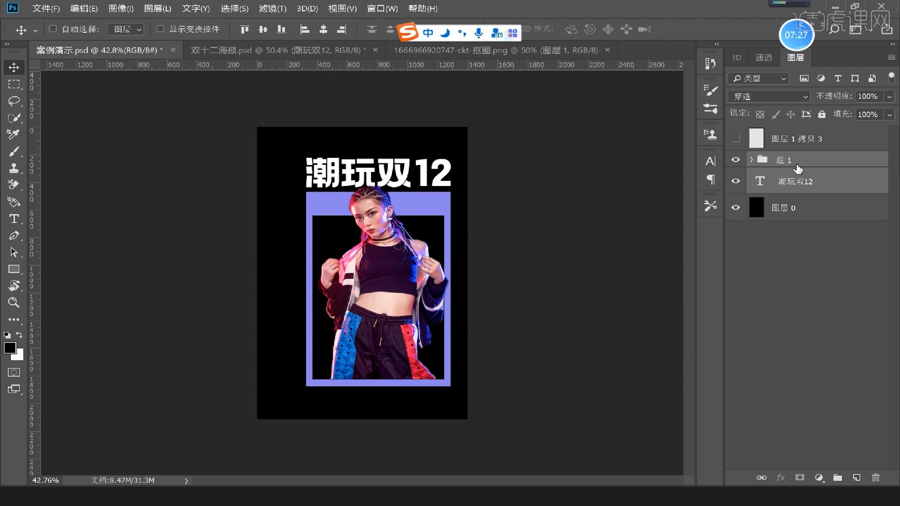Create a new layer icon
Viewport: 900px width, 506px height.
coord(856,477)
